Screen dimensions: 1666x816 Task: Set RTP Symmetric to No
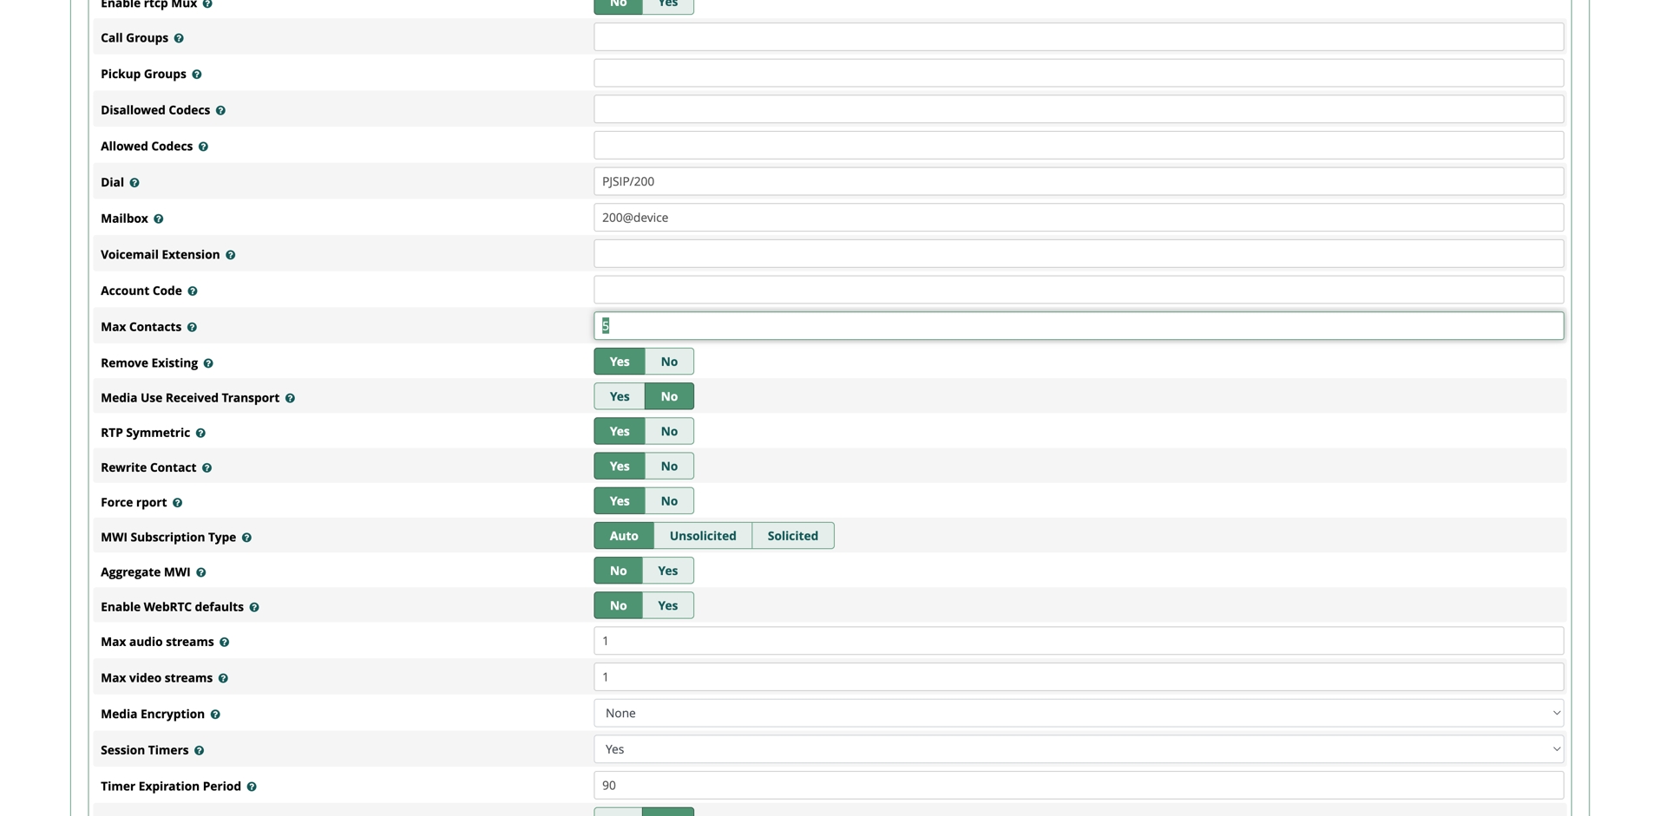668,431
